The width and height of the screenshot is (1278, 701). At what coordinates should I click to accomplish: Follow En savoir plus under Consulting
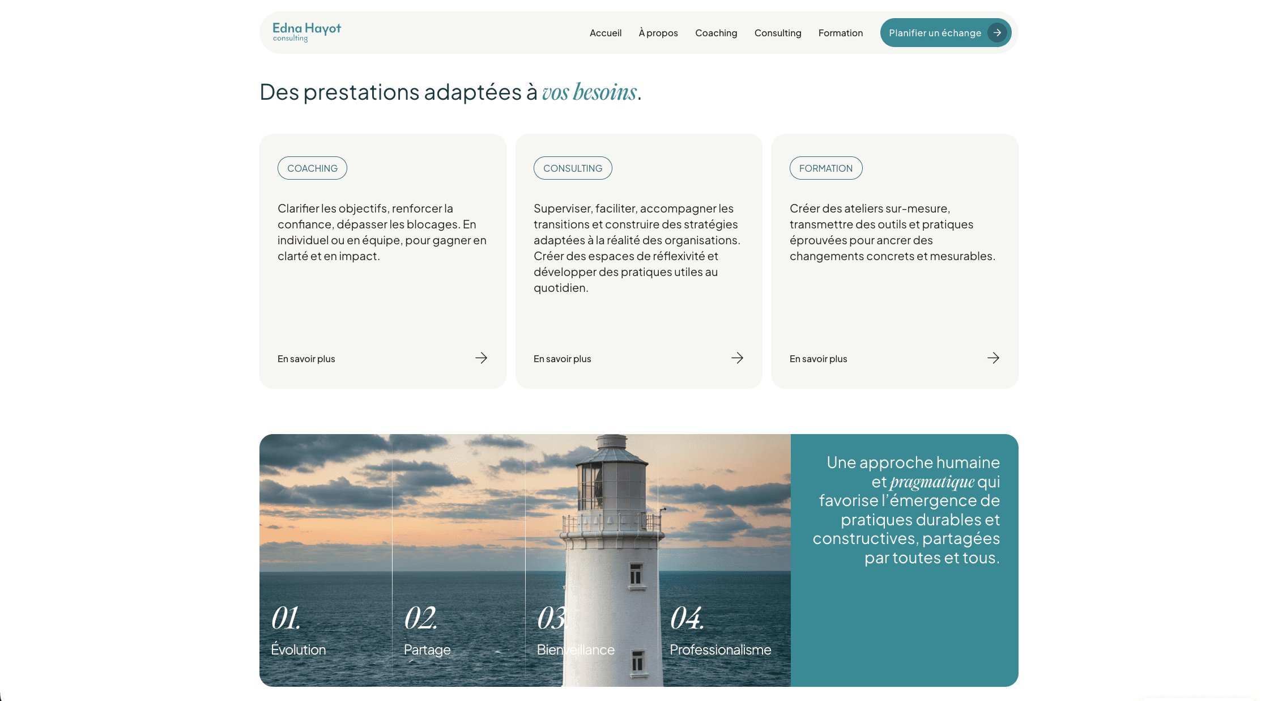(x=562, y=359)
